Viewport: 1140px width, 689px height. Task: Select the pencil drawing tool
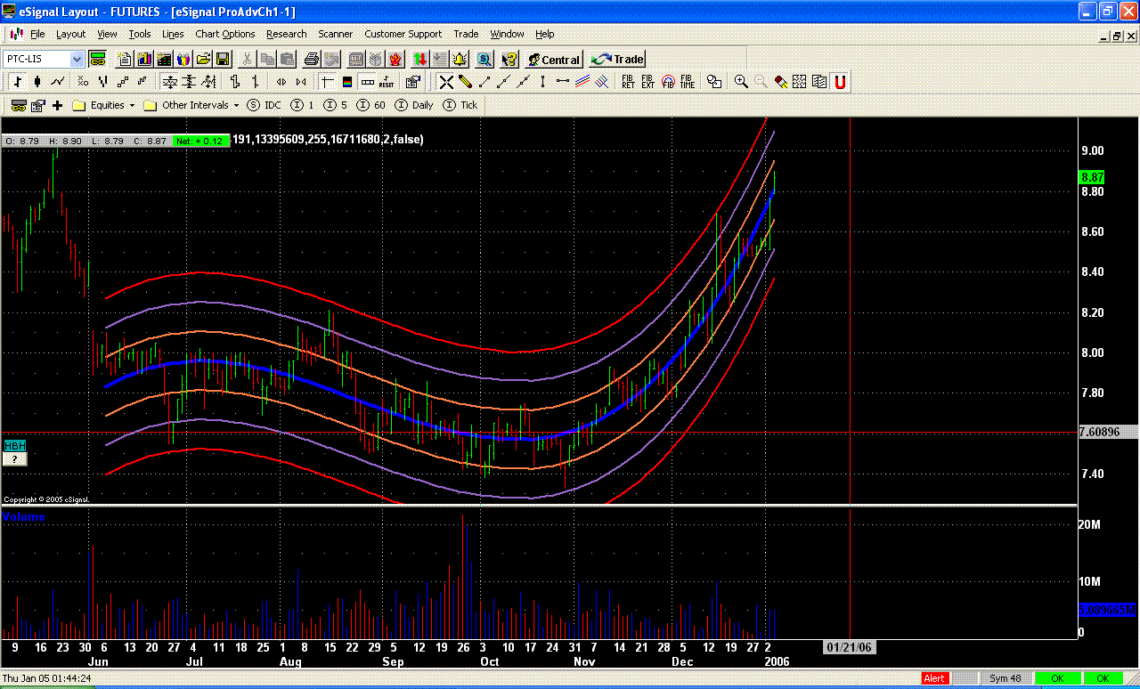pos(464,81)
